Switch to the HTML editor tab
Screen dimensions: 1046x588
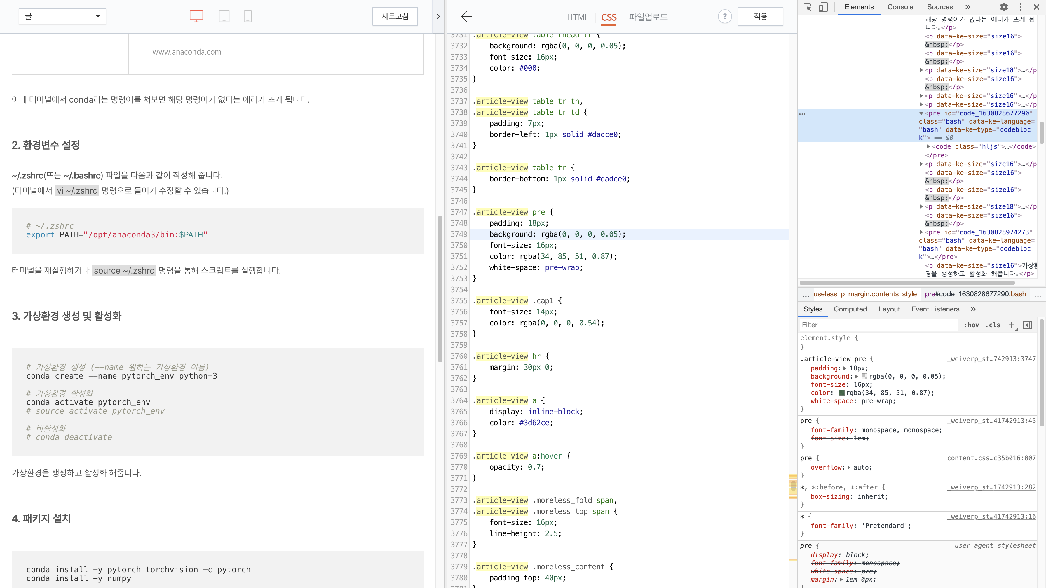pos(577,17)
